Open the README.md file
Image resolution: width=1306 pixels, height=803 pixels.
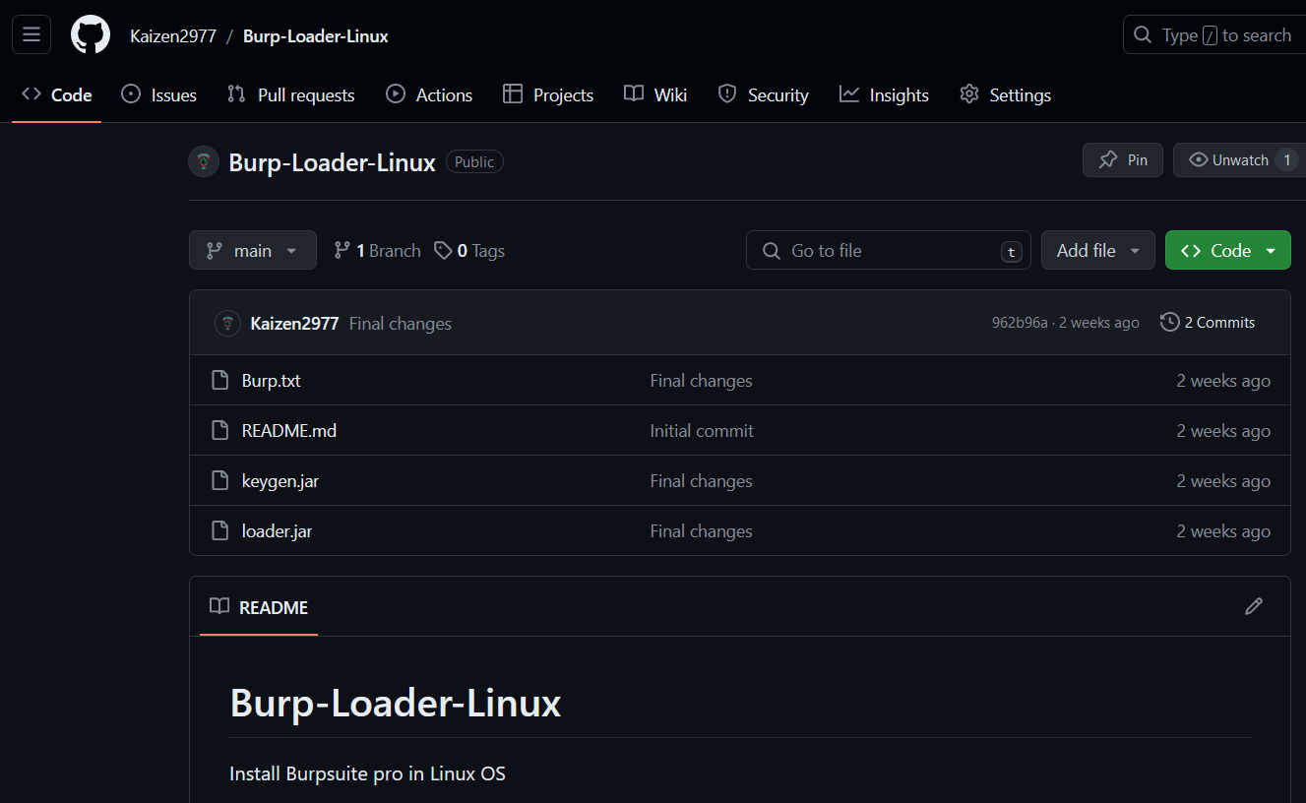(288, 431)
